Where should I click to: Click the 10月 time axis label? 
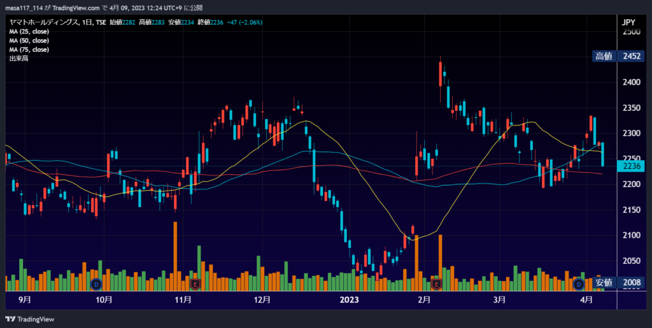point(104,300)
